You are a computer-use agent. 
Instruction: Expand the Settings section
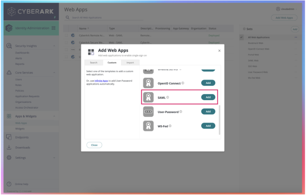(x=54, y=158)
